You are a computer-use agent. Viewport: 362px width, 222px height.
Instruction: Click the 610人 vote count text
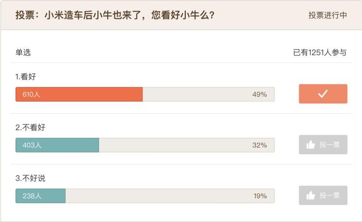[x=31, y=94]
